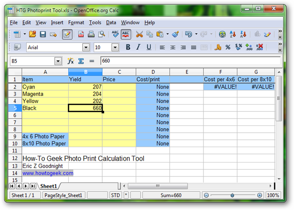This screenshot has width=294, height=210.
Task: Expand the font size dropdown
Action: coord(115,47)
